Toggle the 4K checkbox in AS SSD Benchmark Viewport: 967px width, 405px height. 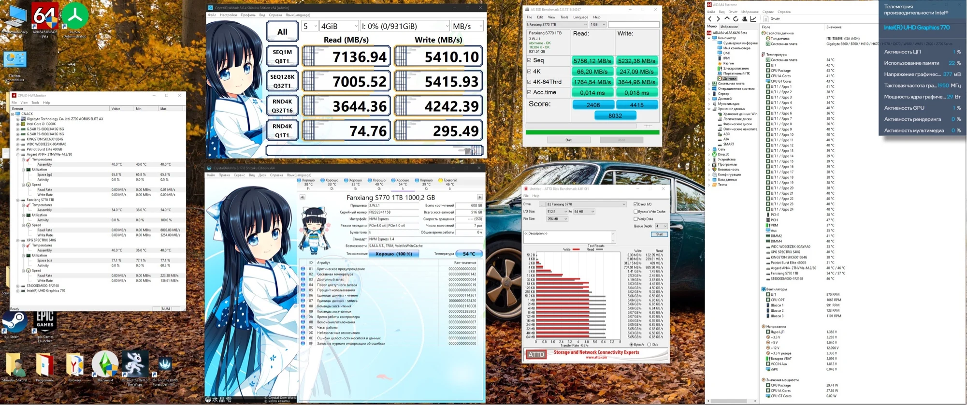click(x=529, y=71)
